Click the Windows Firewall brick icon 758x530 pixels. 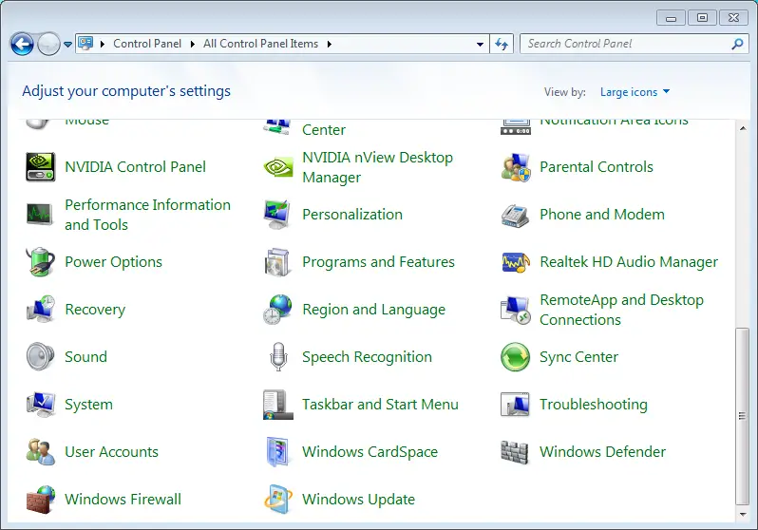(40, 500)
